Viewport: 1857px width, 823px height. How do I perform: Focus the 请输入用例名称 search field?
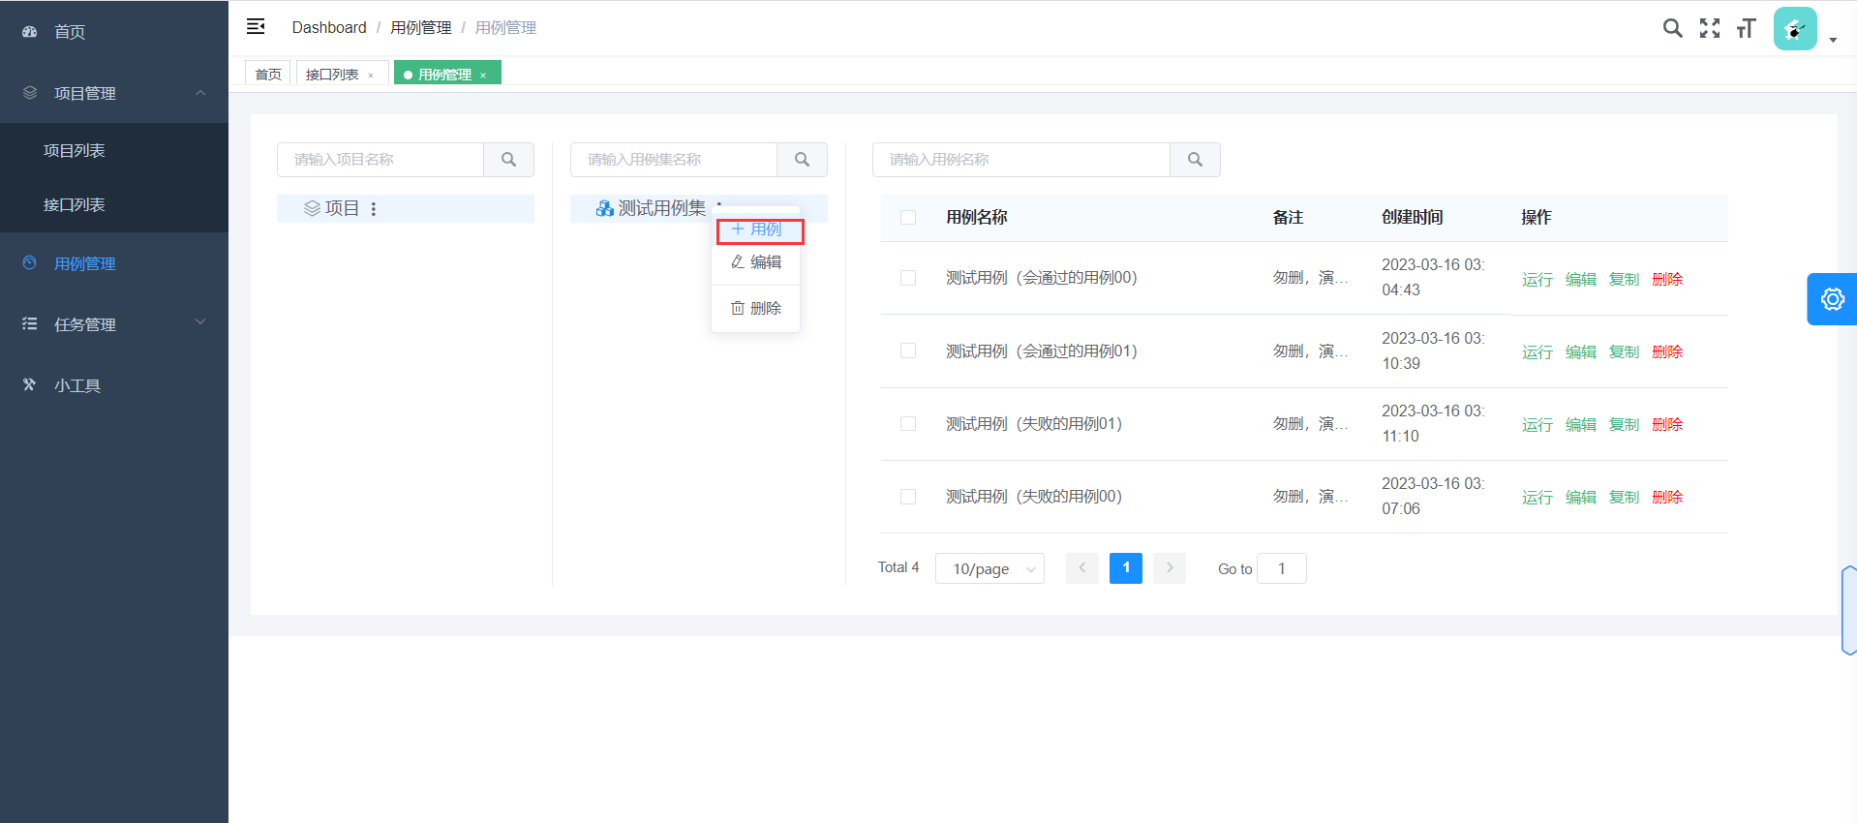click(x=1021, y=160)
